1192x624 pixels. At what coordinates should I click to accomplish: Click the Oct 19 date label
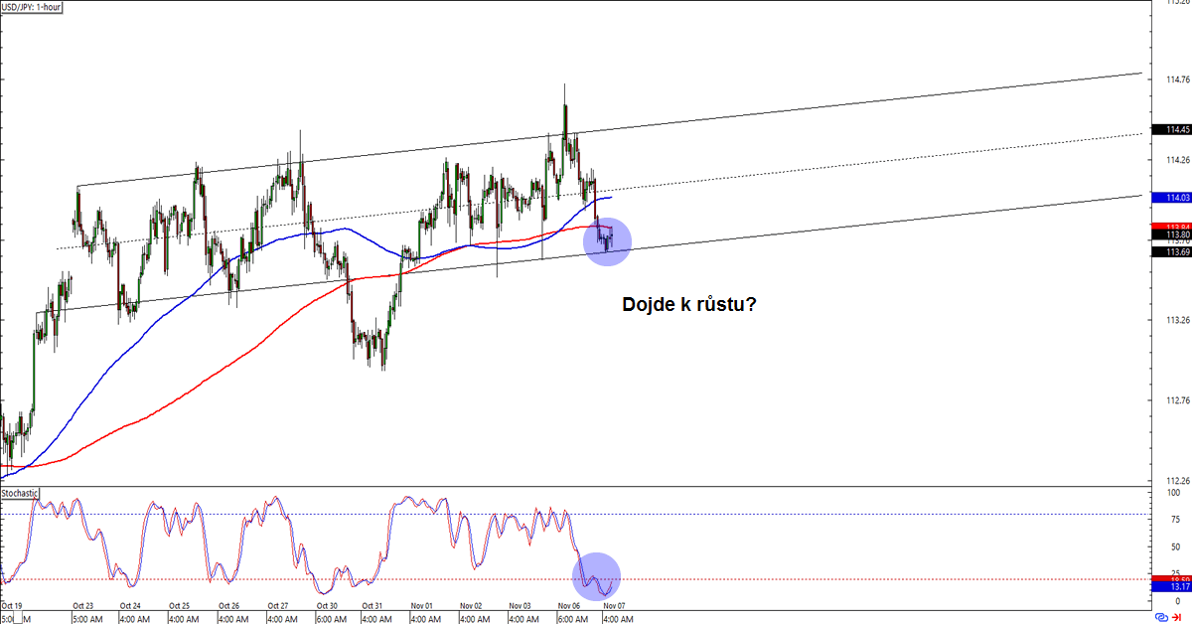click(x=12, y=605)
